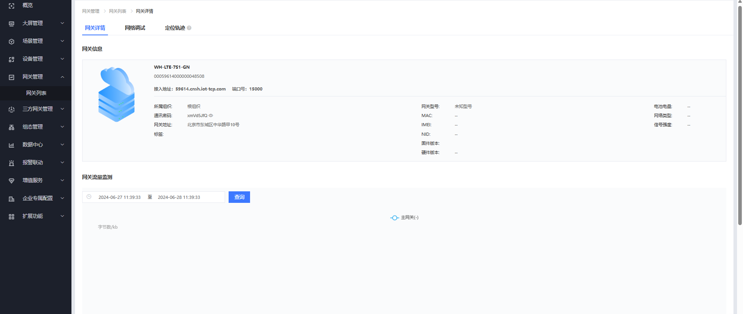
Task: Click the 设备管理 icon in sidebar
Action: tap(12, 60)
